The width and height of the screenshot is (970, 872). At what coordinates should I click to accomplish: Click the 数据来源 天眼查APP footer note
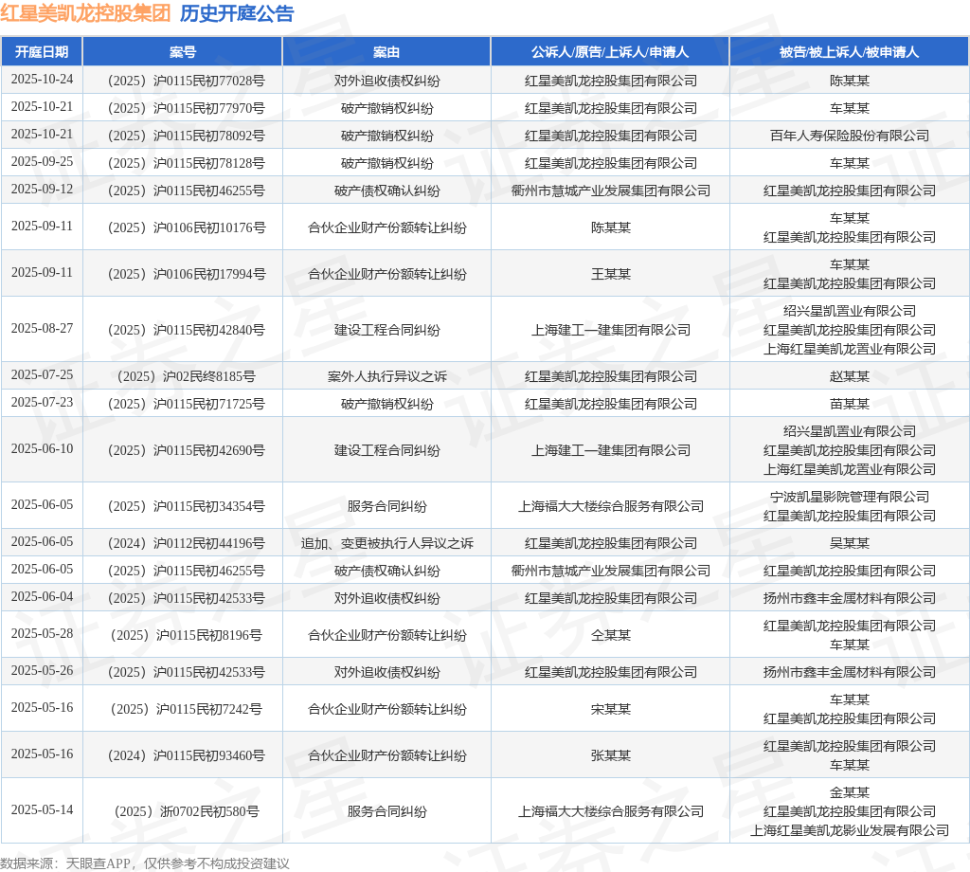145,863
